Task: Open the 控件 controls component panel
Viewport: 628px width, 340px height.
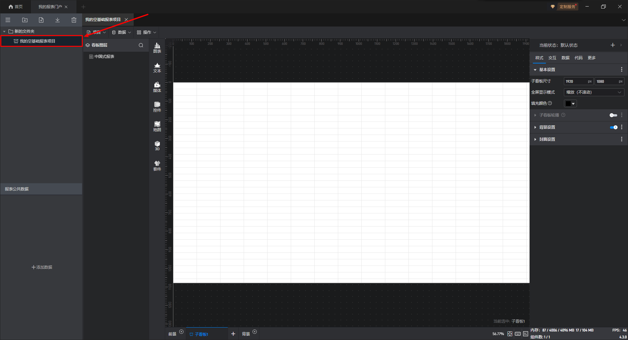Action: pos(157,107)
